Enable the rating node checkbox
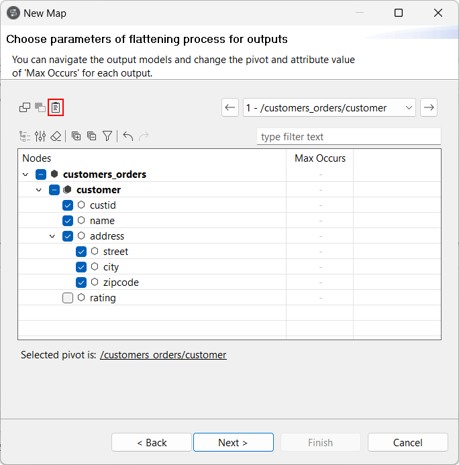Screen dimensions: 459x465 68,298
